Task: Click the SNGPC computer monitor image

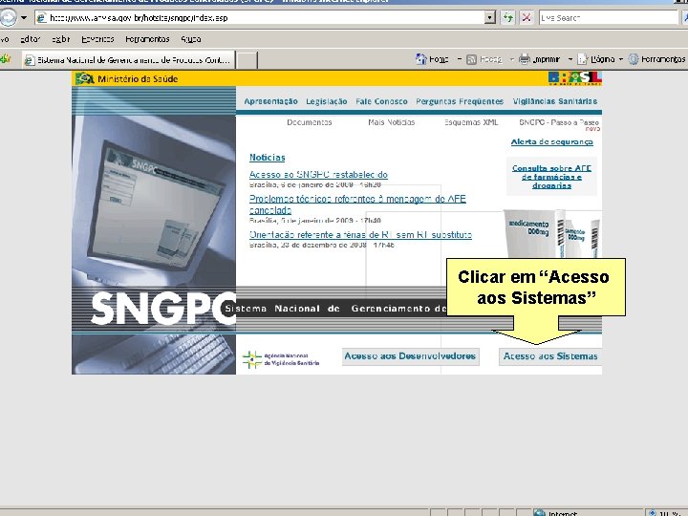Action: pyautogui.click(x=154, y=202)
